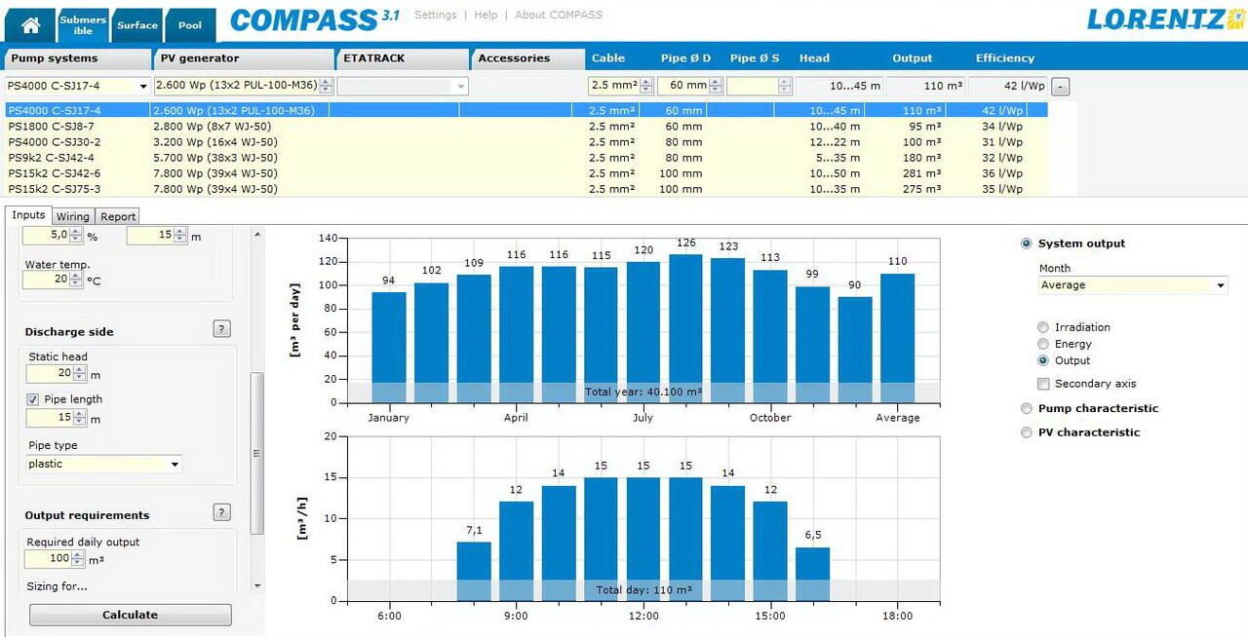Adjust the empty Pipe Ø S stepper
The height and width of the screenshot is (637, 1248).
point(785,87)
